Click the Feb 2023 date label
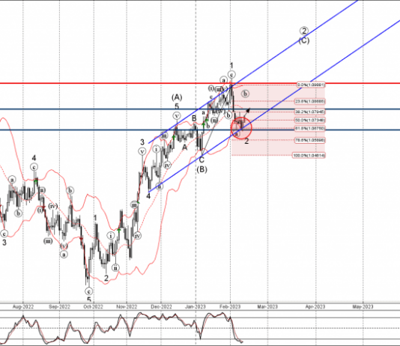The width and height of the screenshot is (400, 346). (230, 307)
